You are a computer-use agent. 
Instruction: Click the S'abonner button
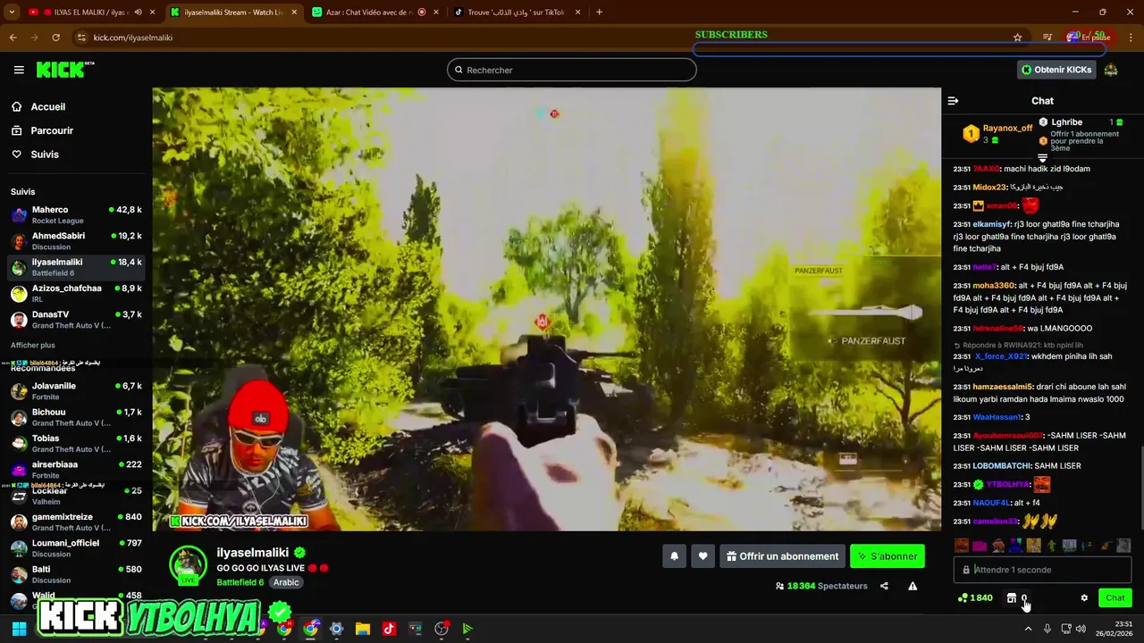(x=887, y=556)
